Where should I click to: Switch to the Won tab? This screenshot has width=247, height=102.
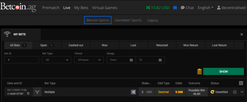coord(105,45)
